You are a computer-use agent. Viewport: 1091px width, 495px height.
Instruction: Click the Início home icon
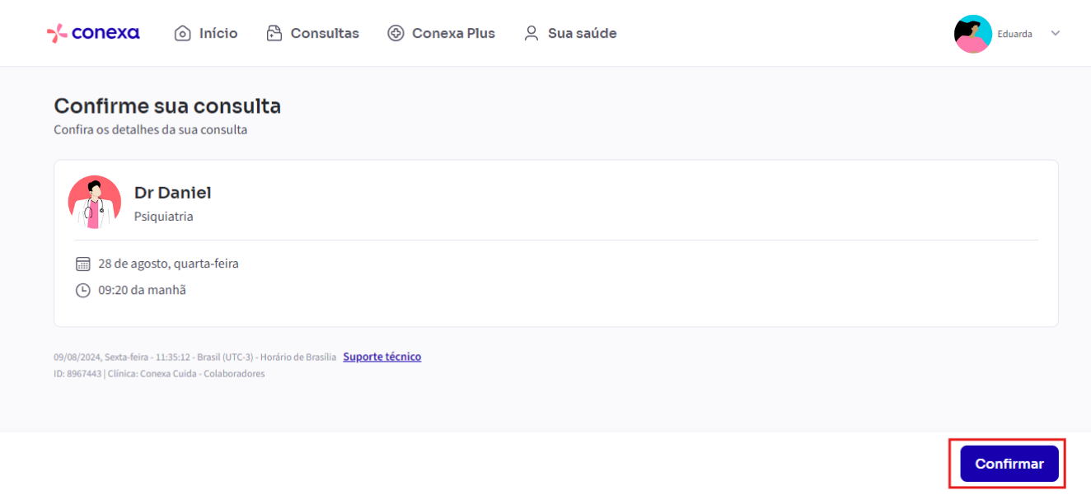pyautogui.click(x=183, y=34)
